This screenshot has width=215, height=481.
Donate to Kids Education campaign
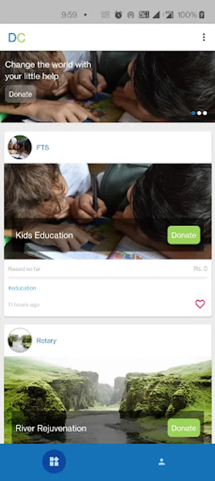(184, 235)
